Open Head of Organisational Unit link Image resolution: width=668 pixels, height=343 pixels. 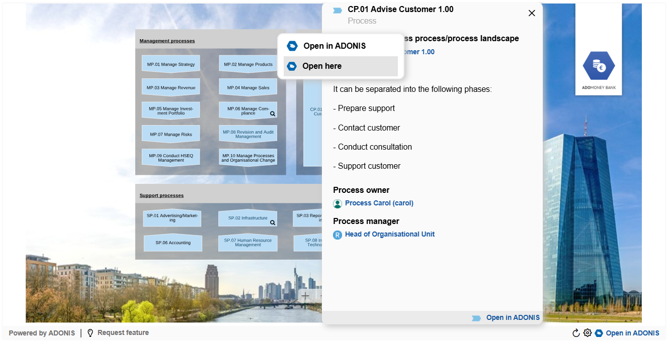[x=389, y=235]
